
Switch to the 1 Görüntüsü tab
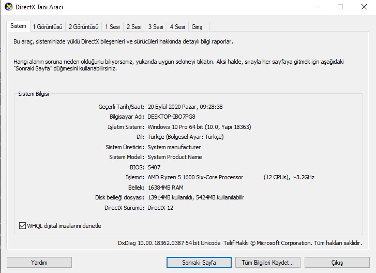coord(48,27)
